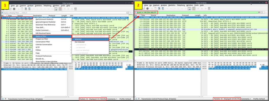The width and height of the screenshot is (269, 101).
Task: Click save-file icon in the left window toolbar
Action: [x=22, y=9]
